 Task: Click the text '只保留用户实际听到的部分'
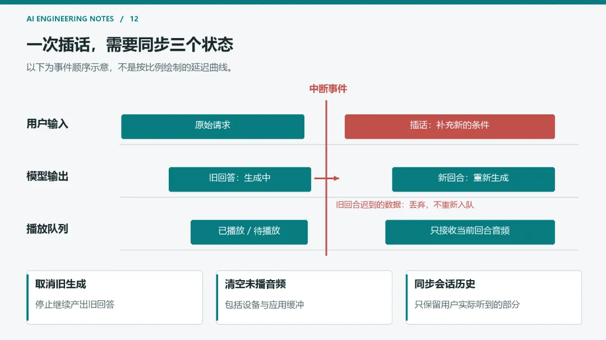[467, 305]
